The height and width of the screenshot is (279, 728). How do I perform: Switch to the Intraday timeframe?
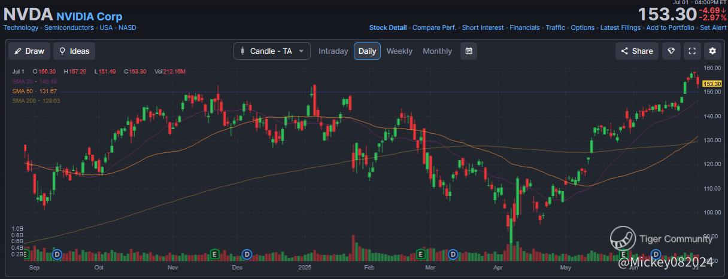[333, 51]
